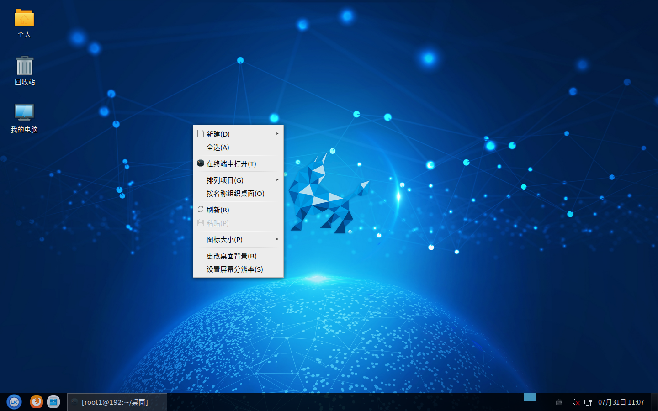The height and width of the screenshot is (411, 658).
Task: Open the 新建(D) submenu
Action: pyautogui.click(x=238, y=134)
